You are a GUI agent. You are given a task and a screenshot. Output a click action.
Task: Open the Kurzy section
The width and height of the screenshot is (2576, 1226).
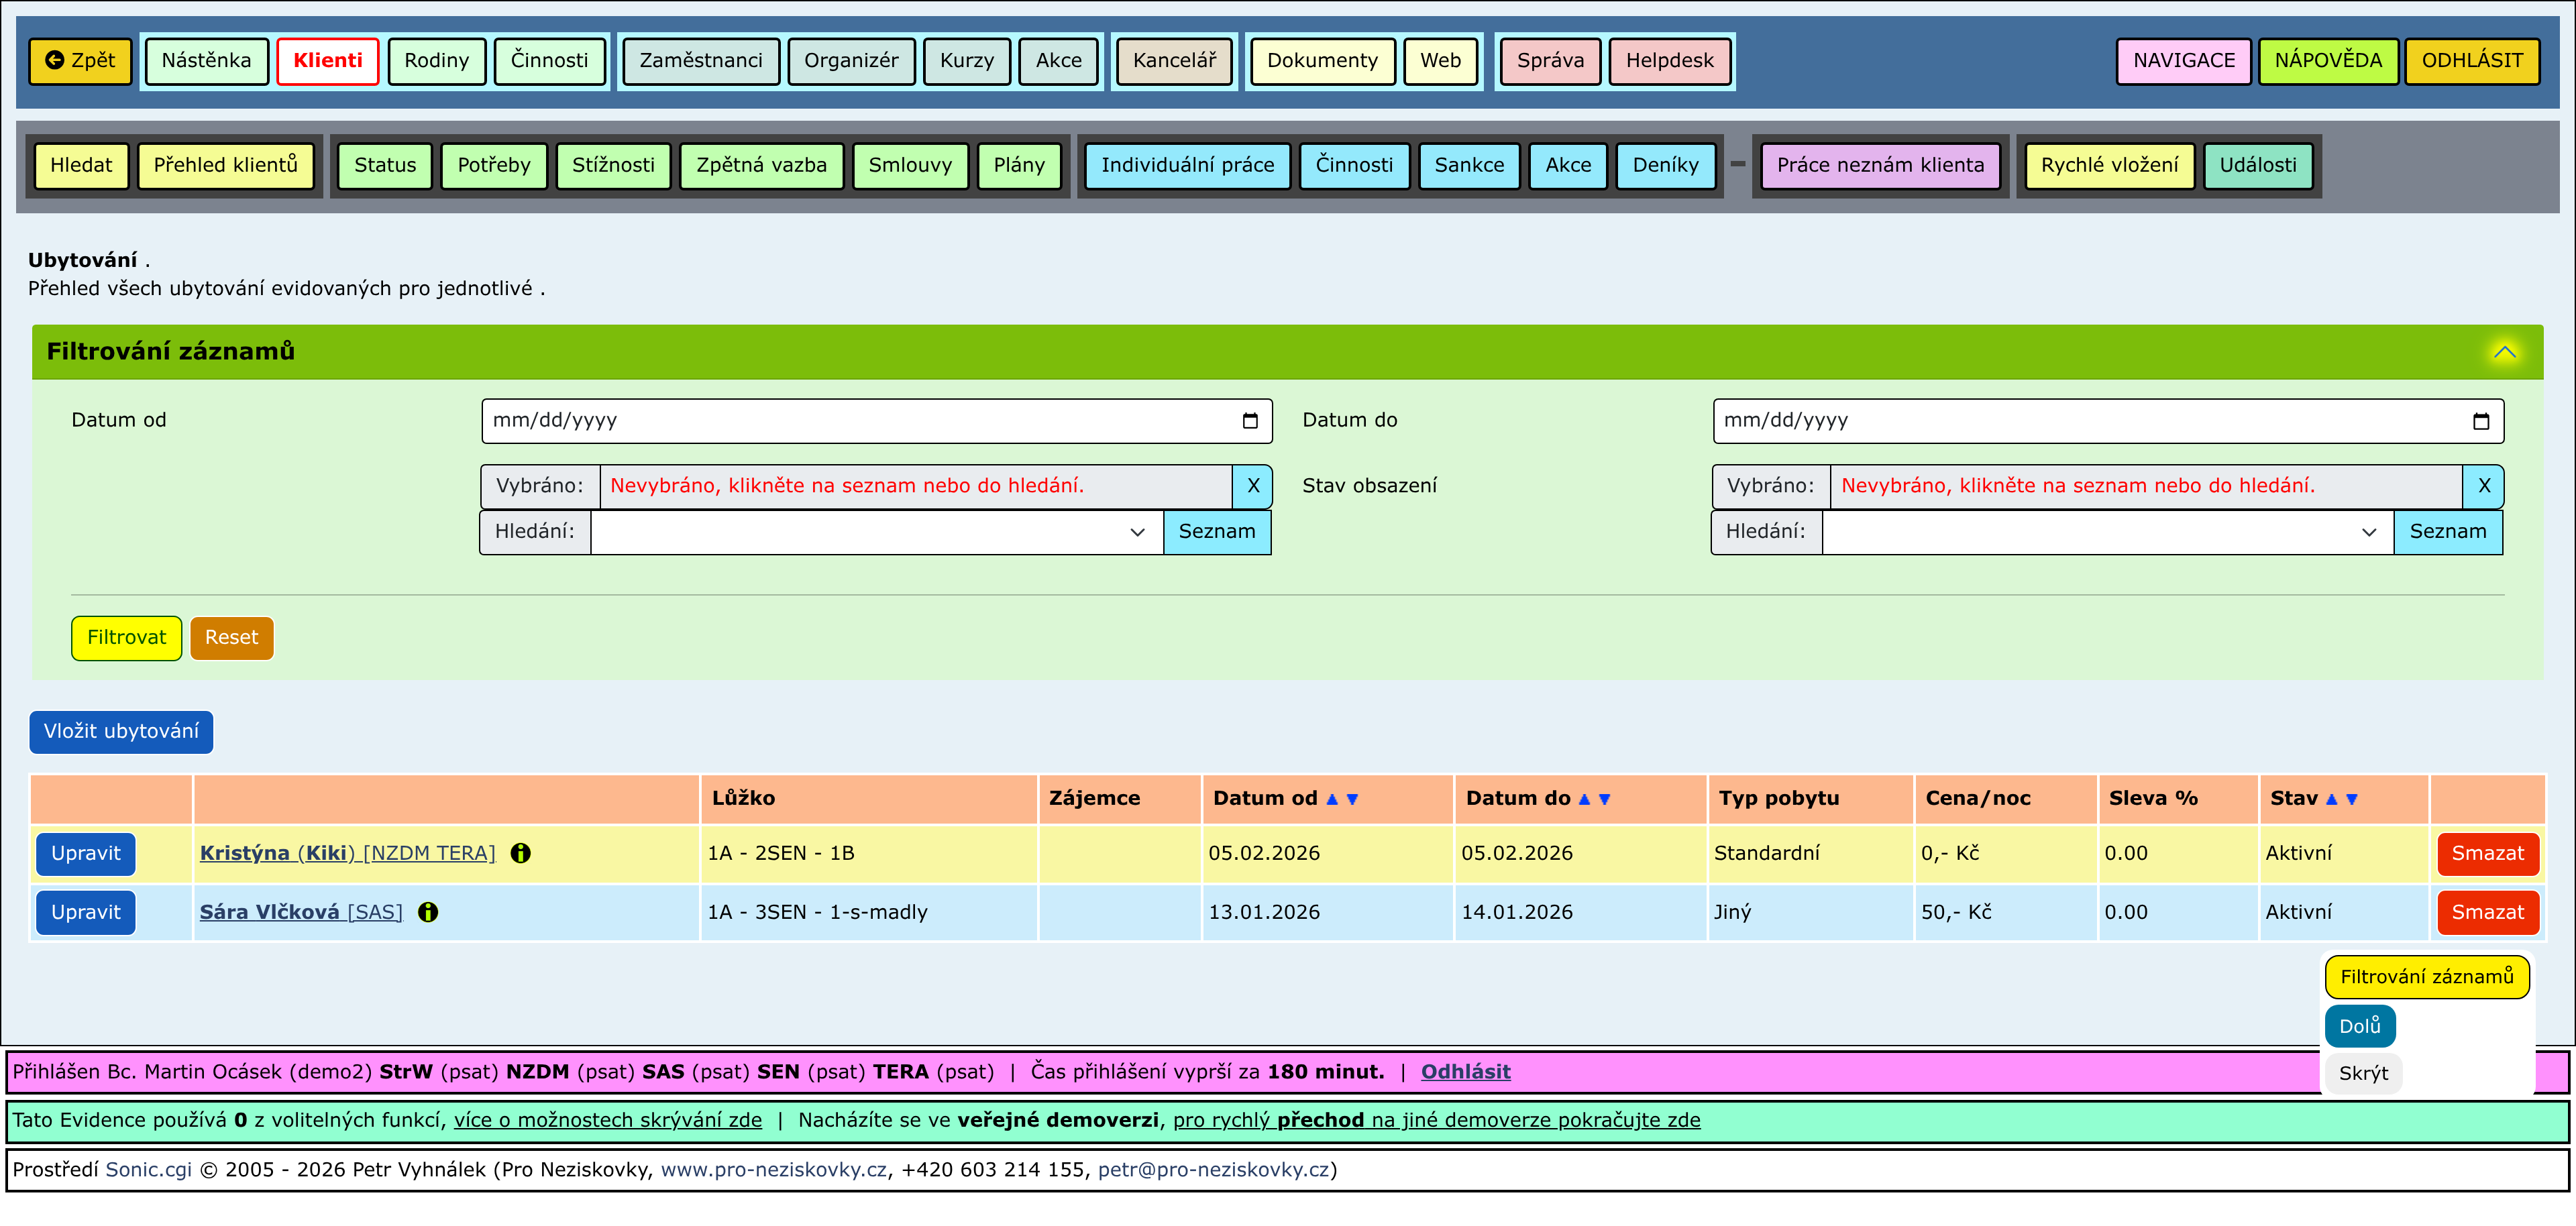coord(967,61)
